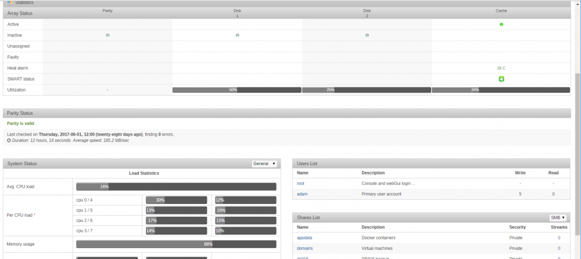The height and width of the screenshot is (259, 581).
Task: Click the 'Parity is valid' status text
Action: tap(21, 123)
